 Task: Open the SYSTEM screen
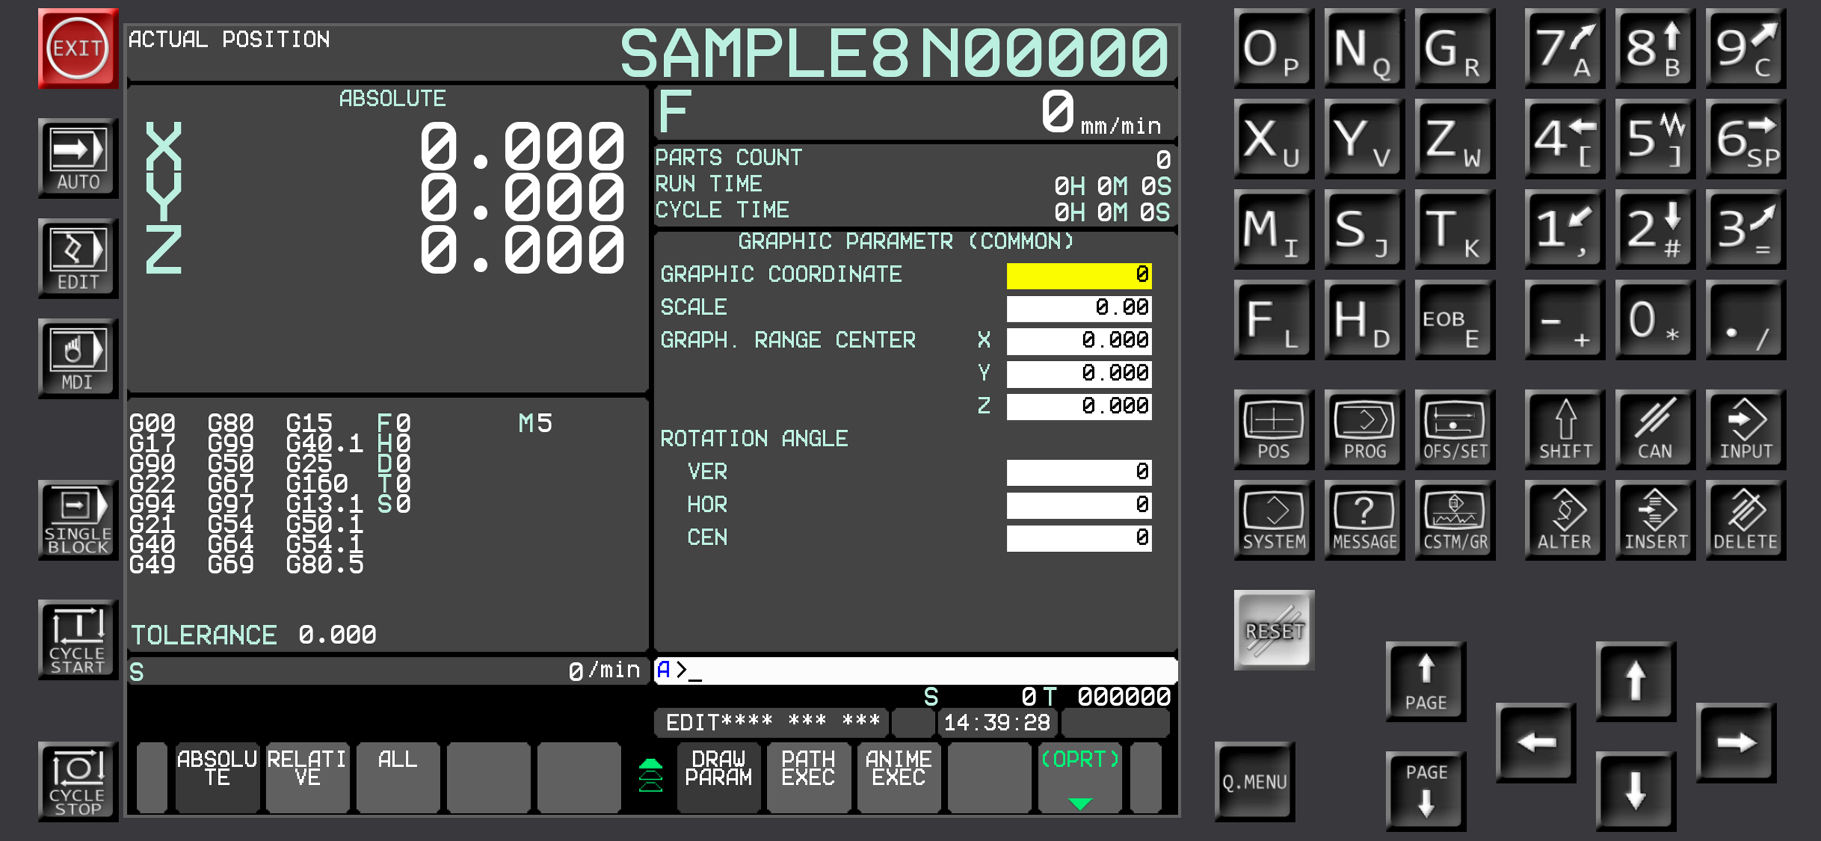1272,521
